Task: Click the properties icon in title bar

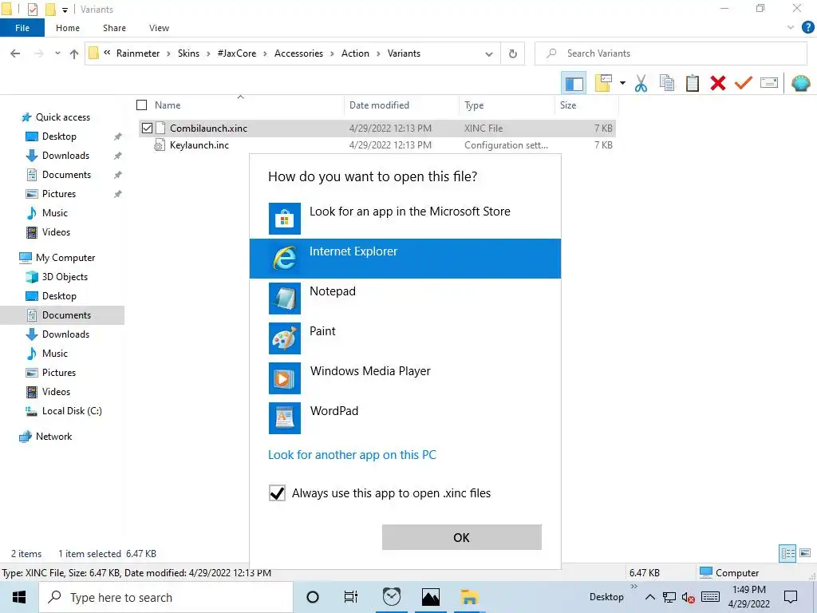Action: 32,10
